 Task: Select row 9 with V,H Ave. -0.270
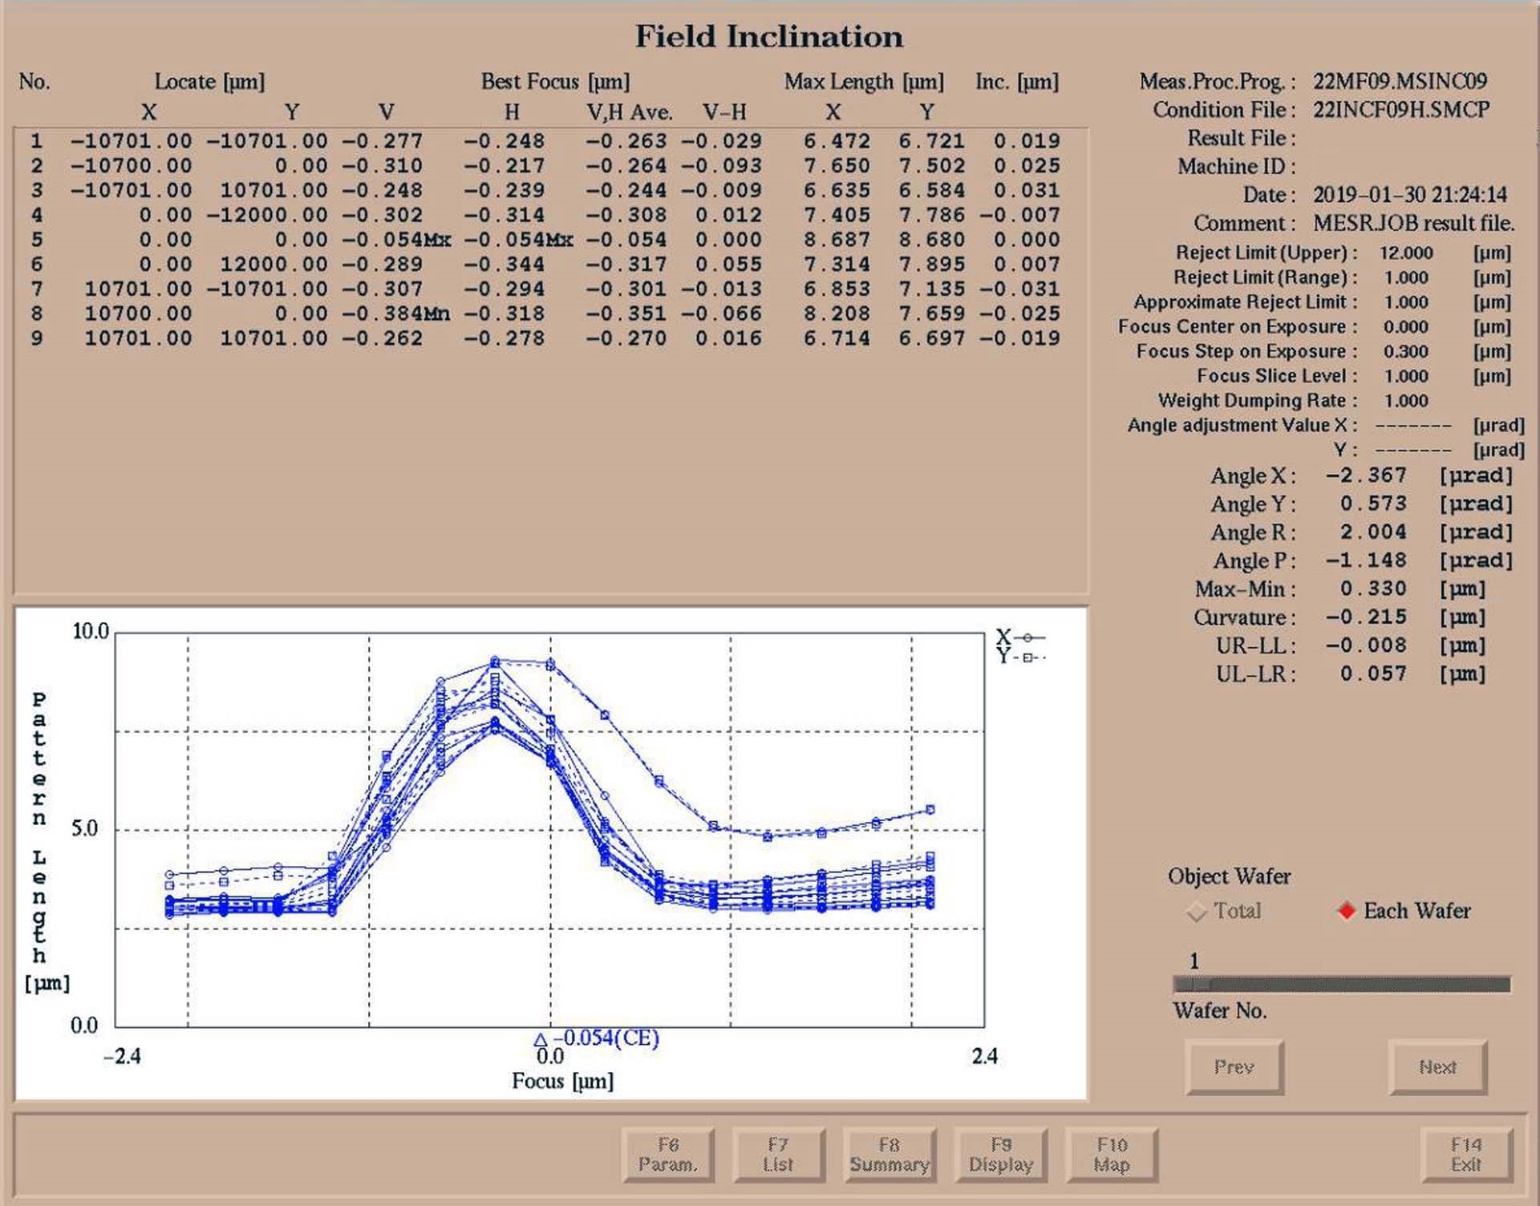pos(545,338)
